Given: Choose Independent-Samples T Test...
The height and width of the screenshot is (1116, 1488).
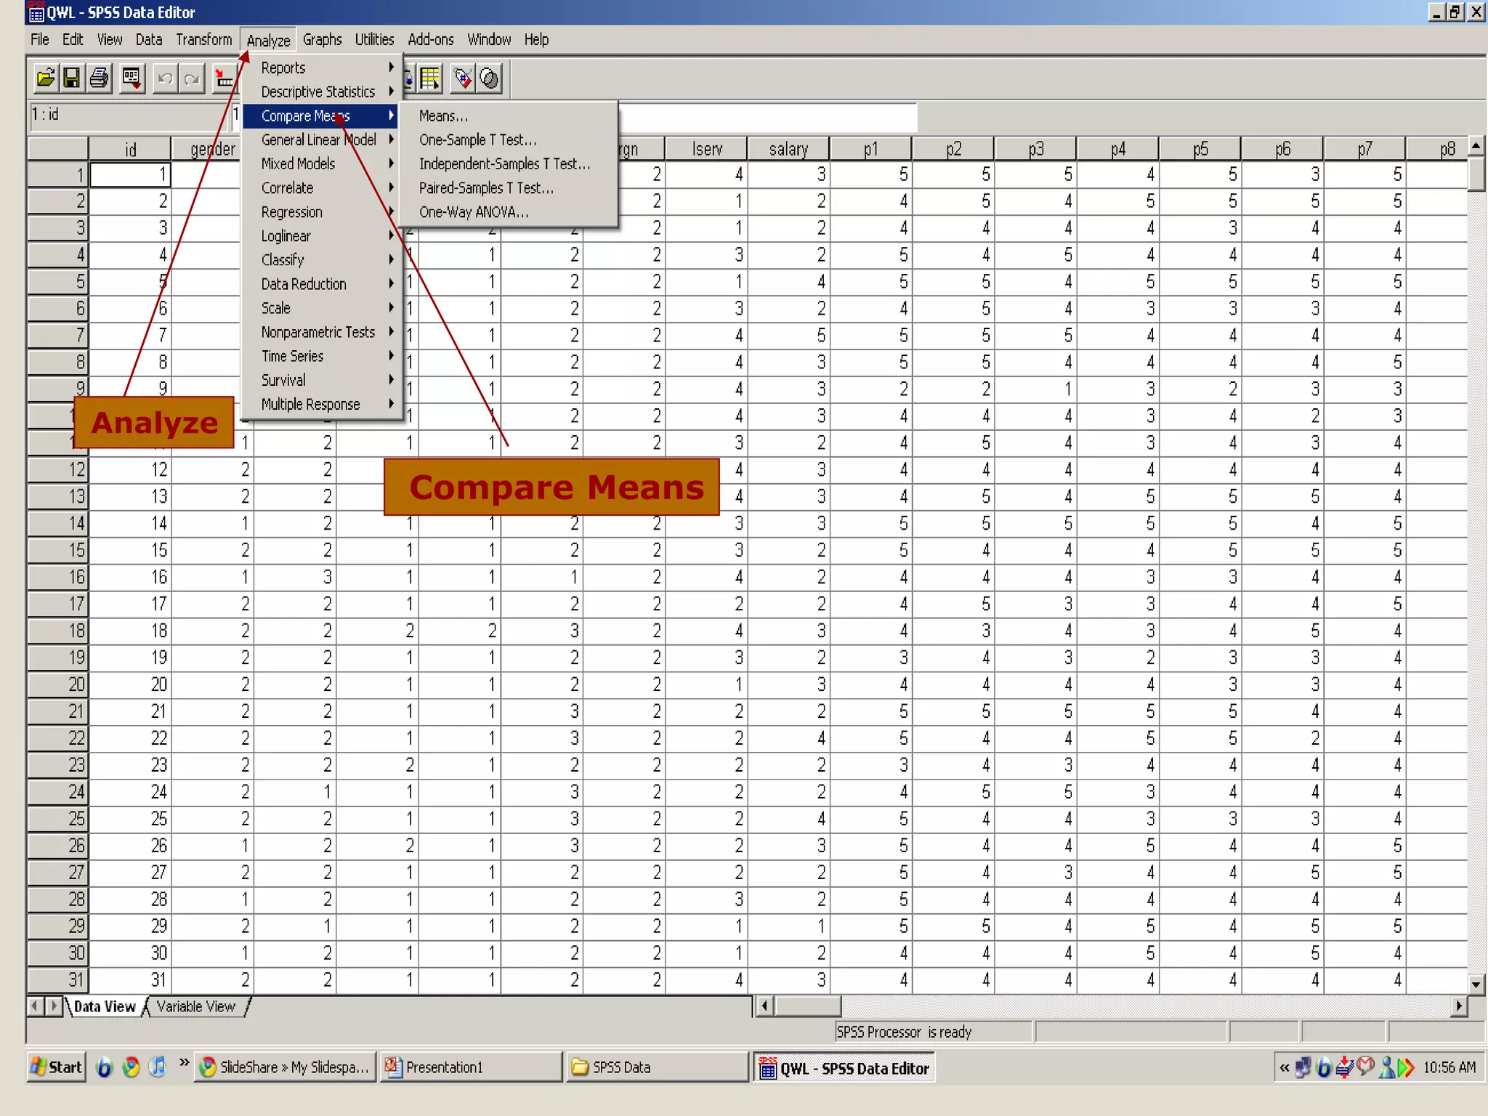Looking at the screenshot, I should click(509, 163).
